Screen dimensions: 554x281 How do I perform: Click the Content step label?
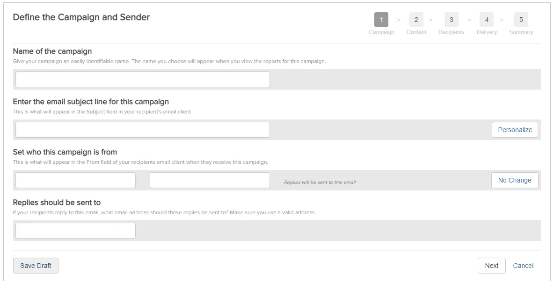(416, 32)
